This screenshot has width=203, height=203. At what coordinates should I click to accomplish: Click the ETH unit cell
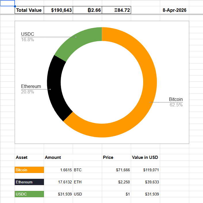click(87, 182)
